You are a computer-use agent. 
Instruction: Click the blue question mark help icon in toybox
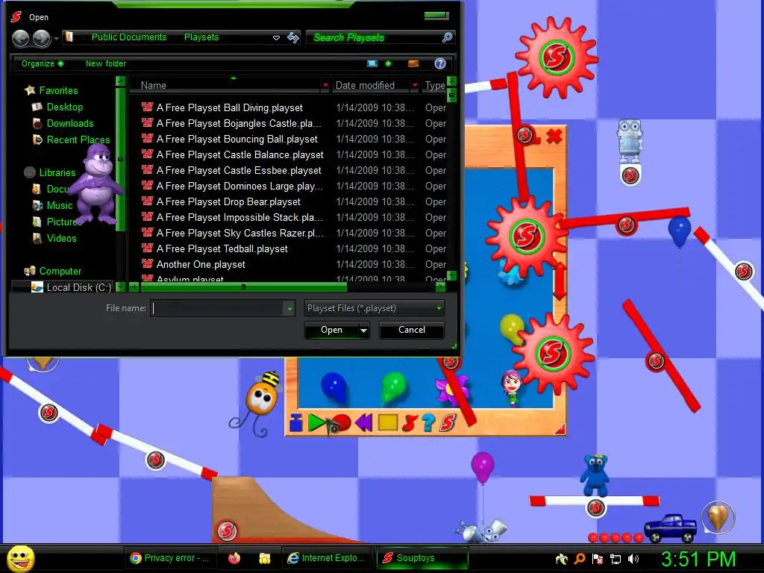pyautogui.click(x=429, y=422)
